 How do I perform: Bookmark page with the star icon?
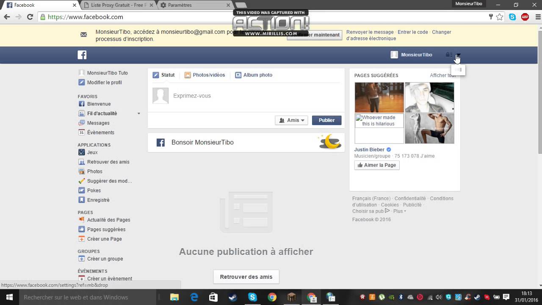(x=500, y=17)
